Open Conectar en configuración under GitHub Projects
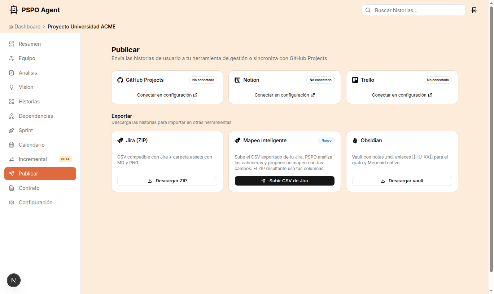The image size is (494, 294). [167, 95]
